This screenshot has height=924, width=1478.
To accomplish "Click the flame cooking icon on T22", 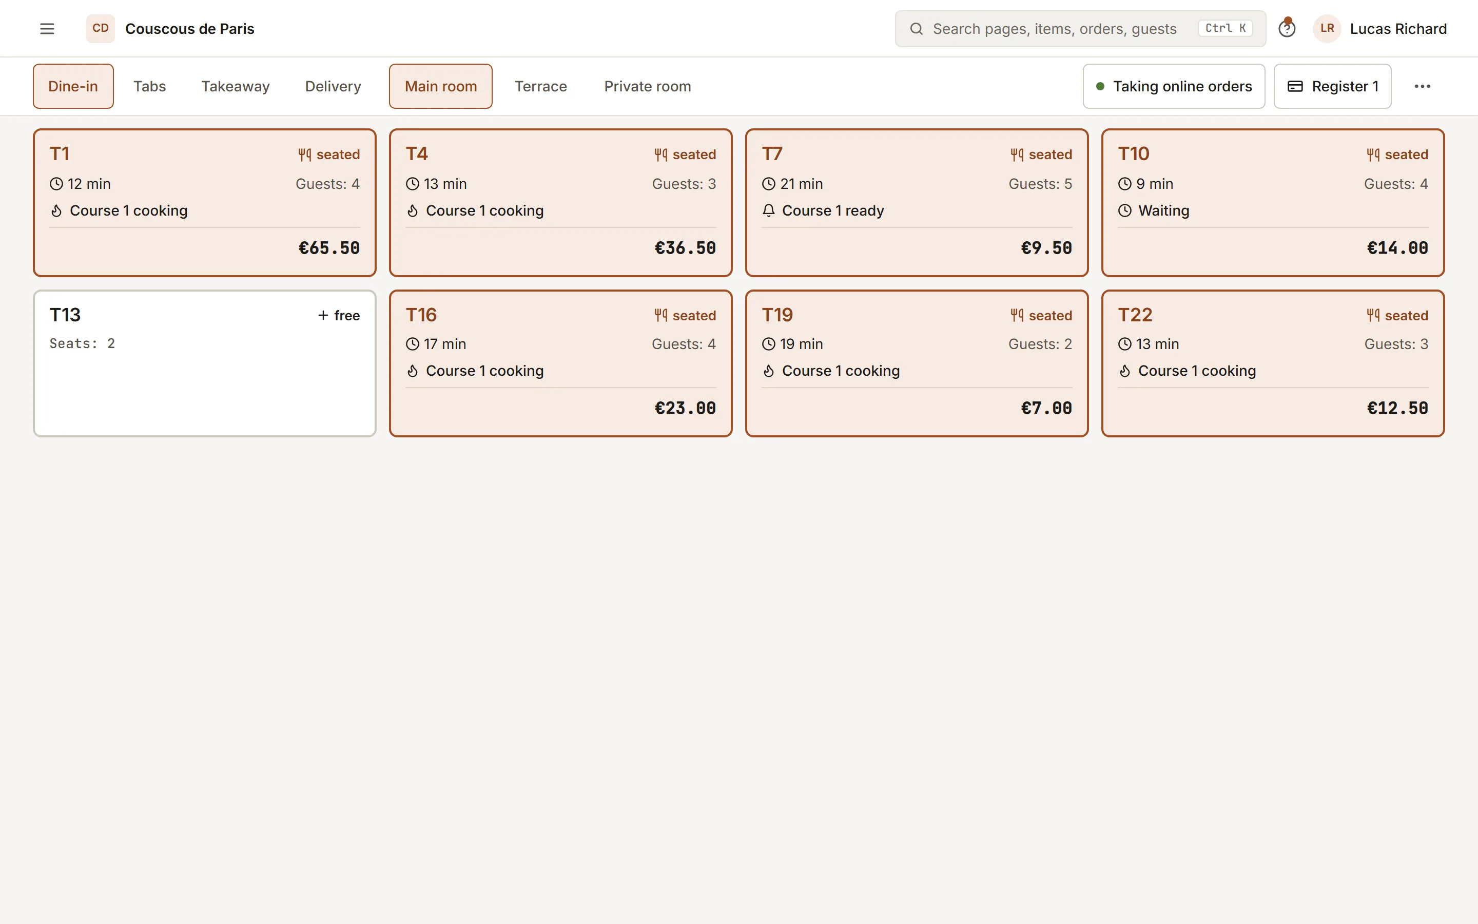I will (x=1125, y=371).
